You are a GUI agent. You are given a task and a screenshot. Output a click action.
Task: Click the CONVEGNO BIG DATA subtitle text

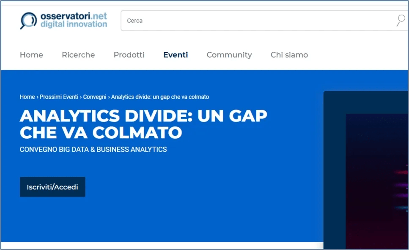93,149
